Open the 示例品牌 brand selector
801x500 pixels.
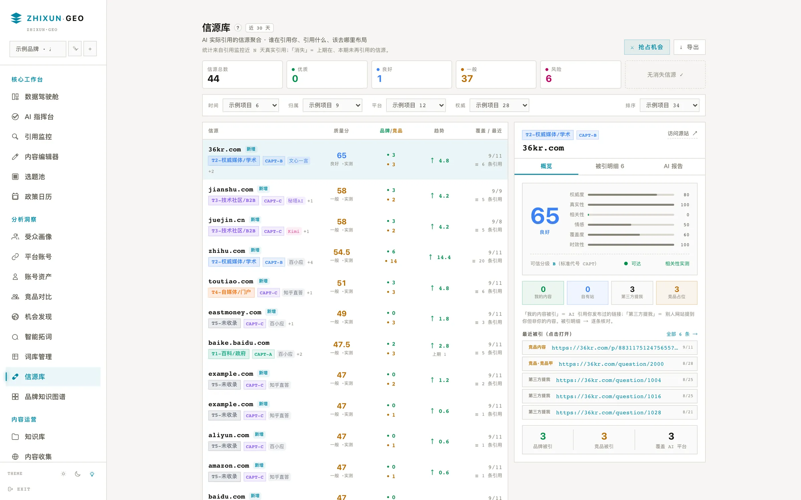(x=38, y=49)
